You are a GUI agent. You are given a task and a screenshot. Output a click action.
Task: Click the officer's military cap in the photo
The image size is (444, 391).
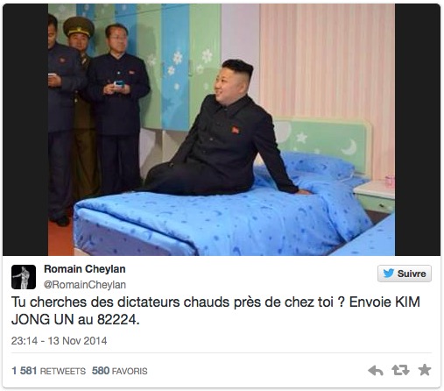(79, 26)
